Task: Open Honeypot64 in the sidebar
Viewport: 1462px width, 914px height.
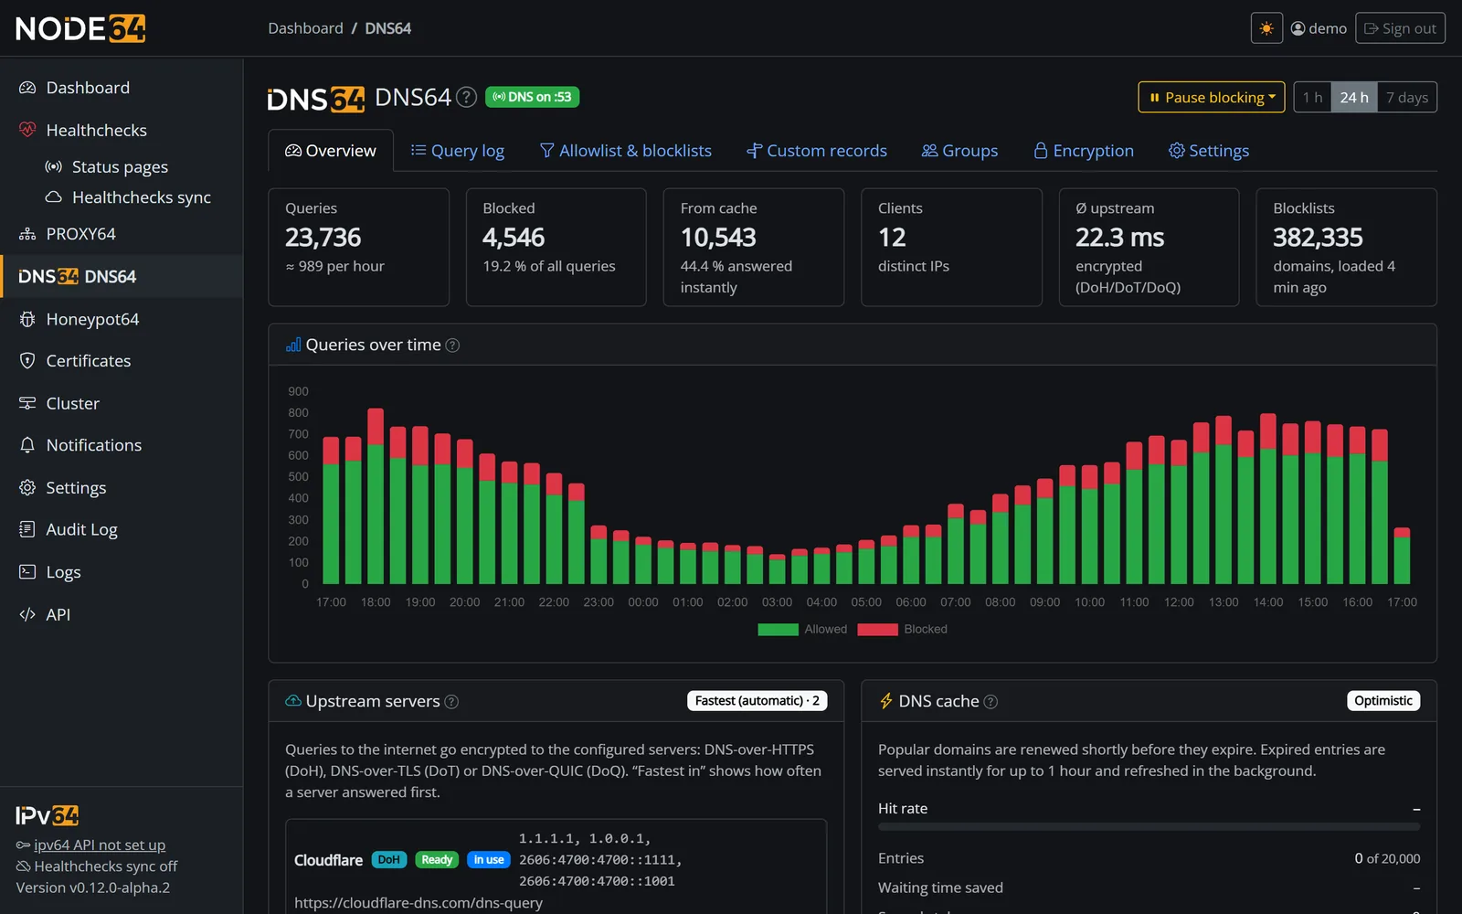Action: pyautogui.click(x=122, y=319)
